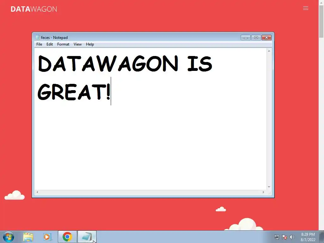Open the network status tray icon
The image size is (324, 243).
(x=277, y=237)
